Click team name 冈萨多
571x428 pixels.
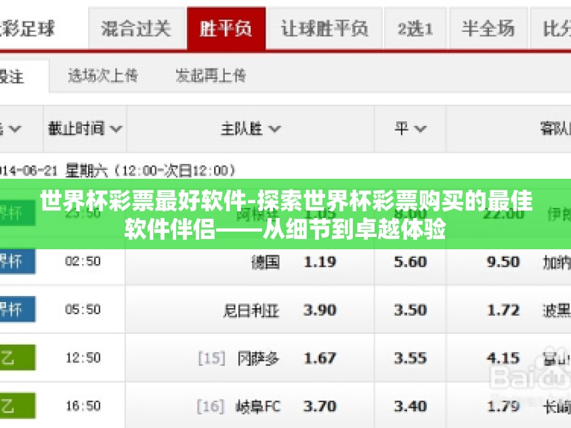click(258, 358)
